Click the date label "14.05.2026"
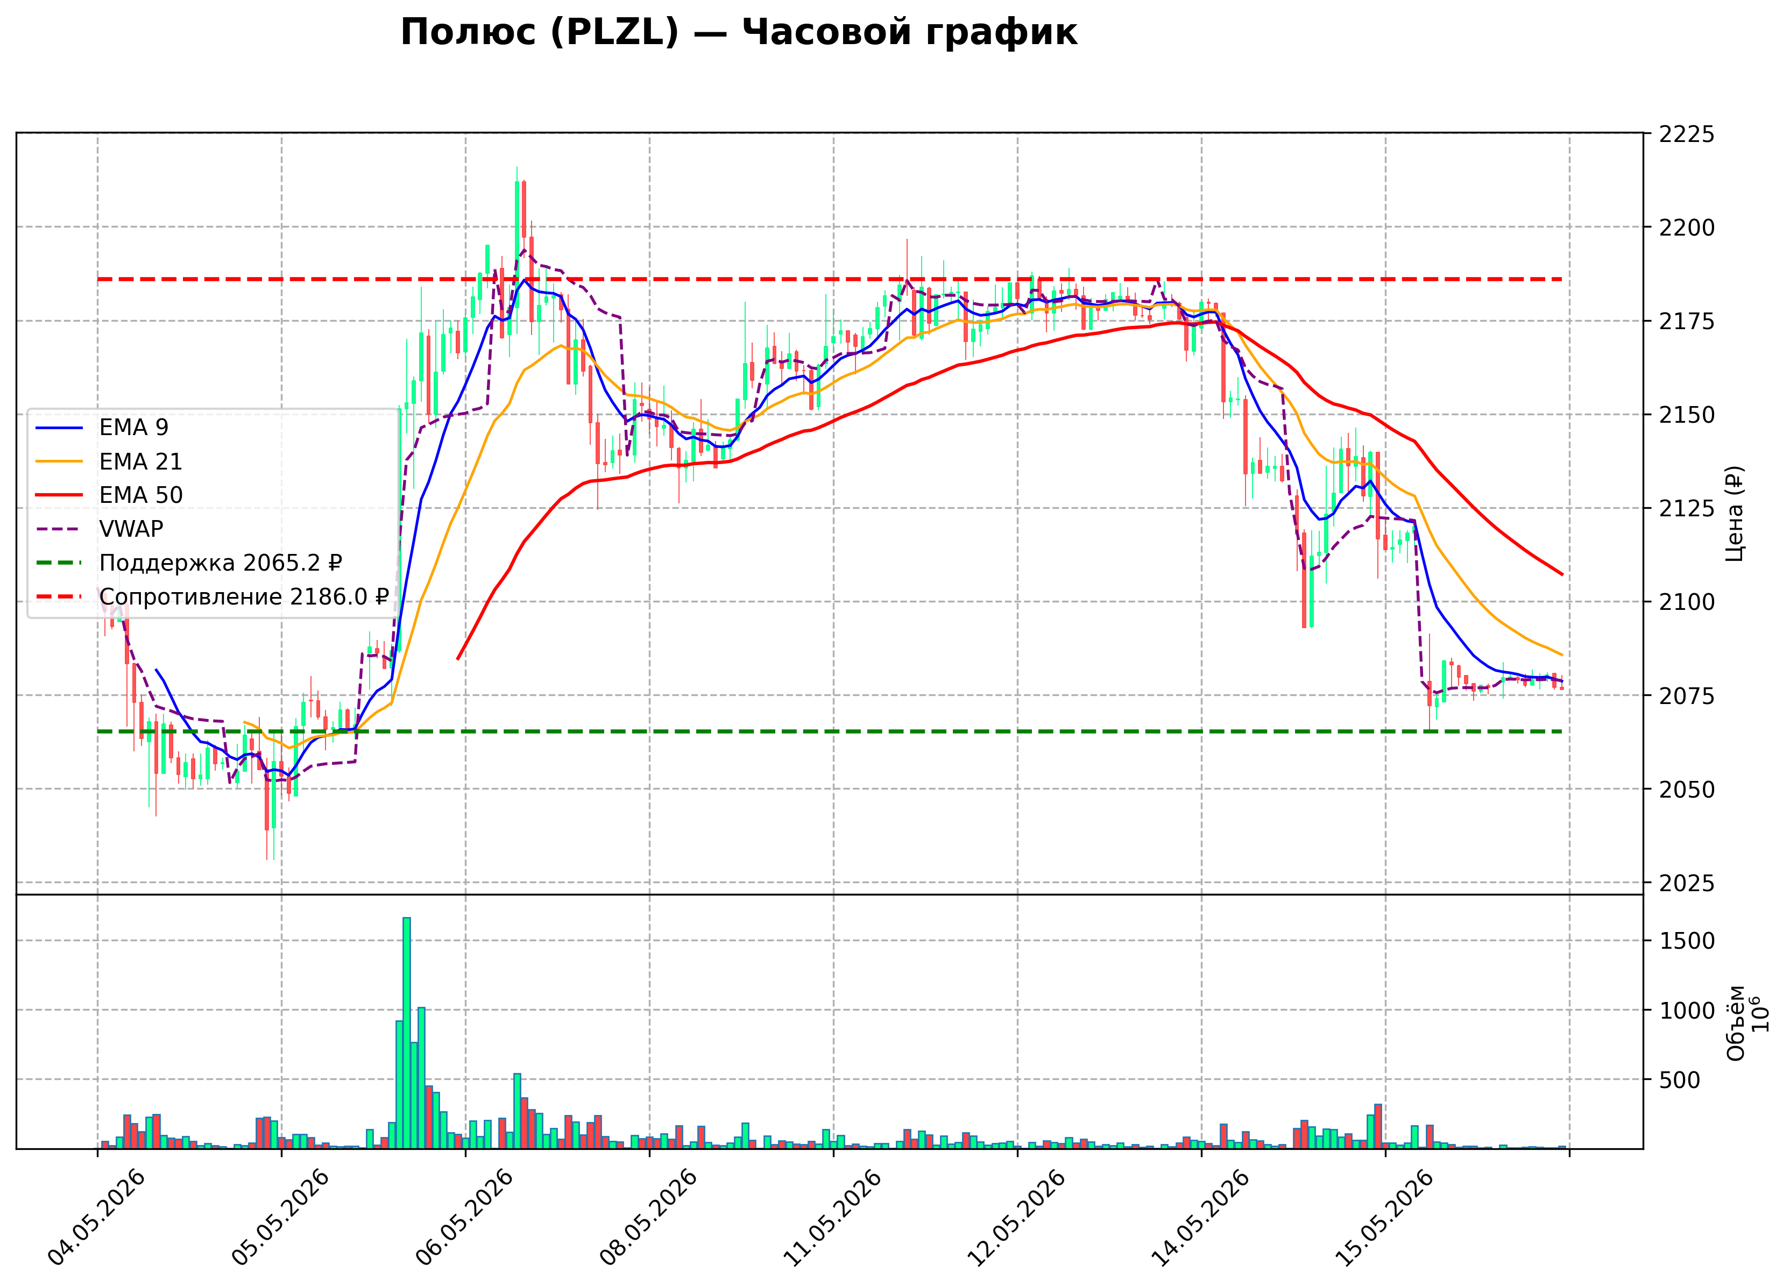The width and height of the screenshot is (1790, 1287). tap(1200, 1217)
